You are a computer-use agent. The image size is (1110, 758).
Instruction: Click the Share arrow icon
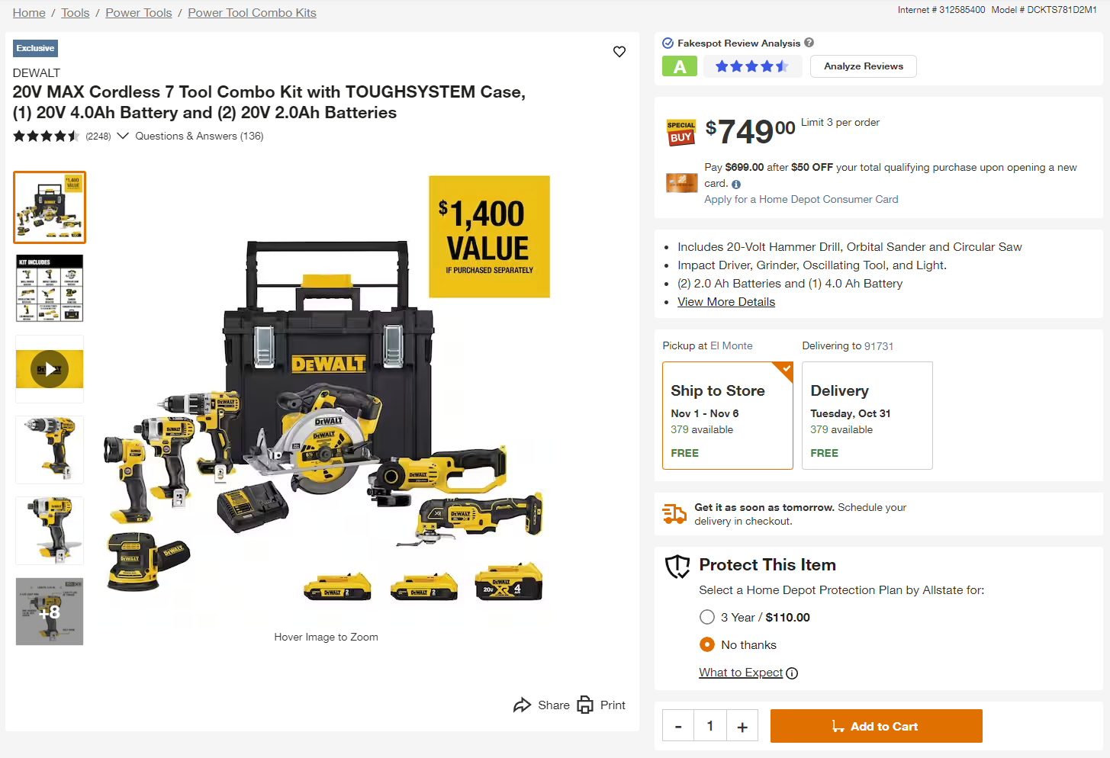pyautogui.click(x=522, y=705)
